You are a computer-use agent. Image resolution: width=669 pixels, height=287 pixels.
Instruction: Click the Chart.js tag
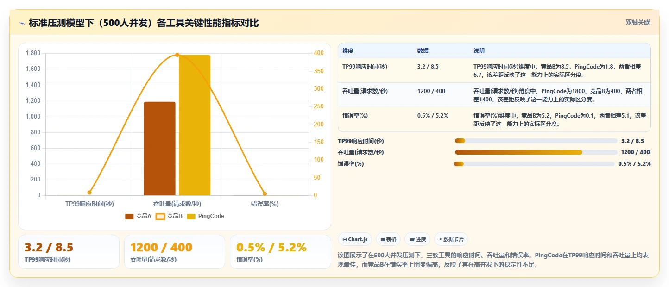[x=355, y=239]
